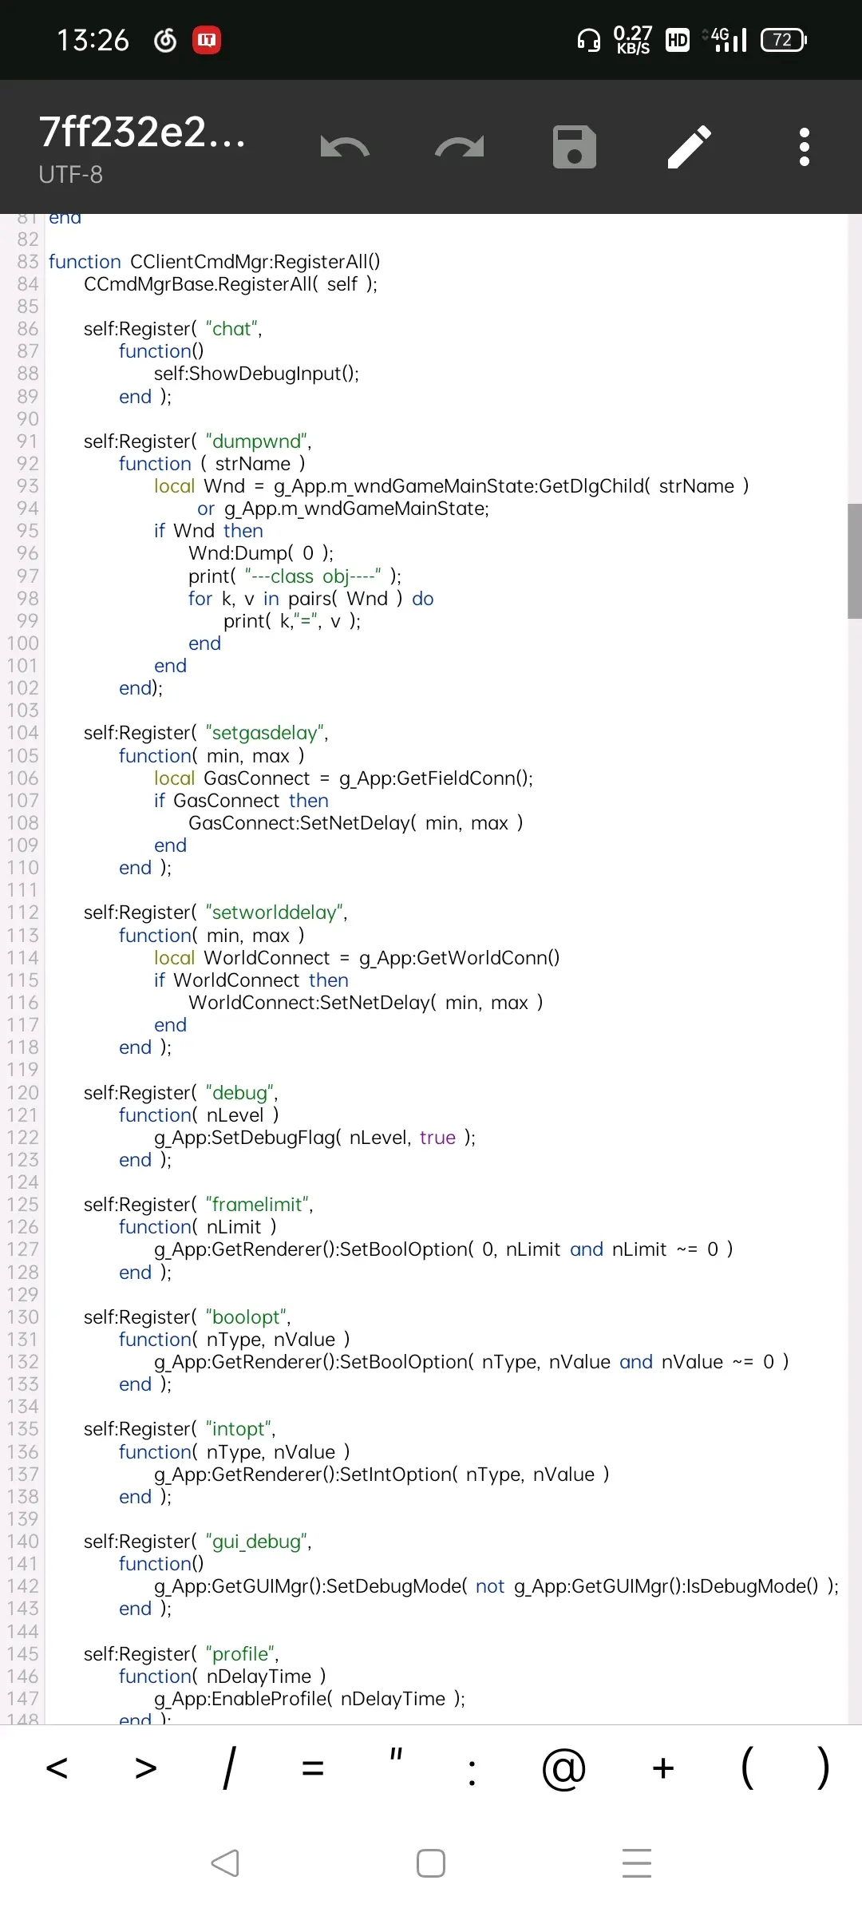Viewport: 862px width, 1916px height.
Task: Insert the at-sign symbol key
Action: pos(563,1769)
